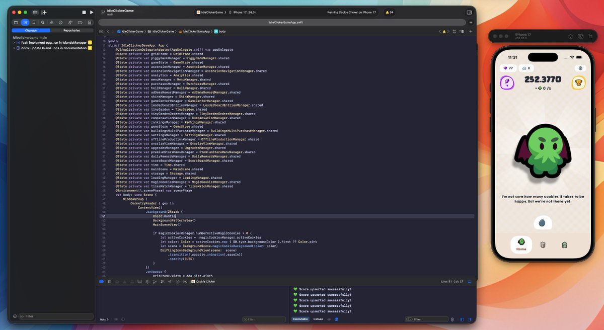Open the Breakpoint navigator icon
Viewport: 604px width, 330px height.
coord(80,23)
